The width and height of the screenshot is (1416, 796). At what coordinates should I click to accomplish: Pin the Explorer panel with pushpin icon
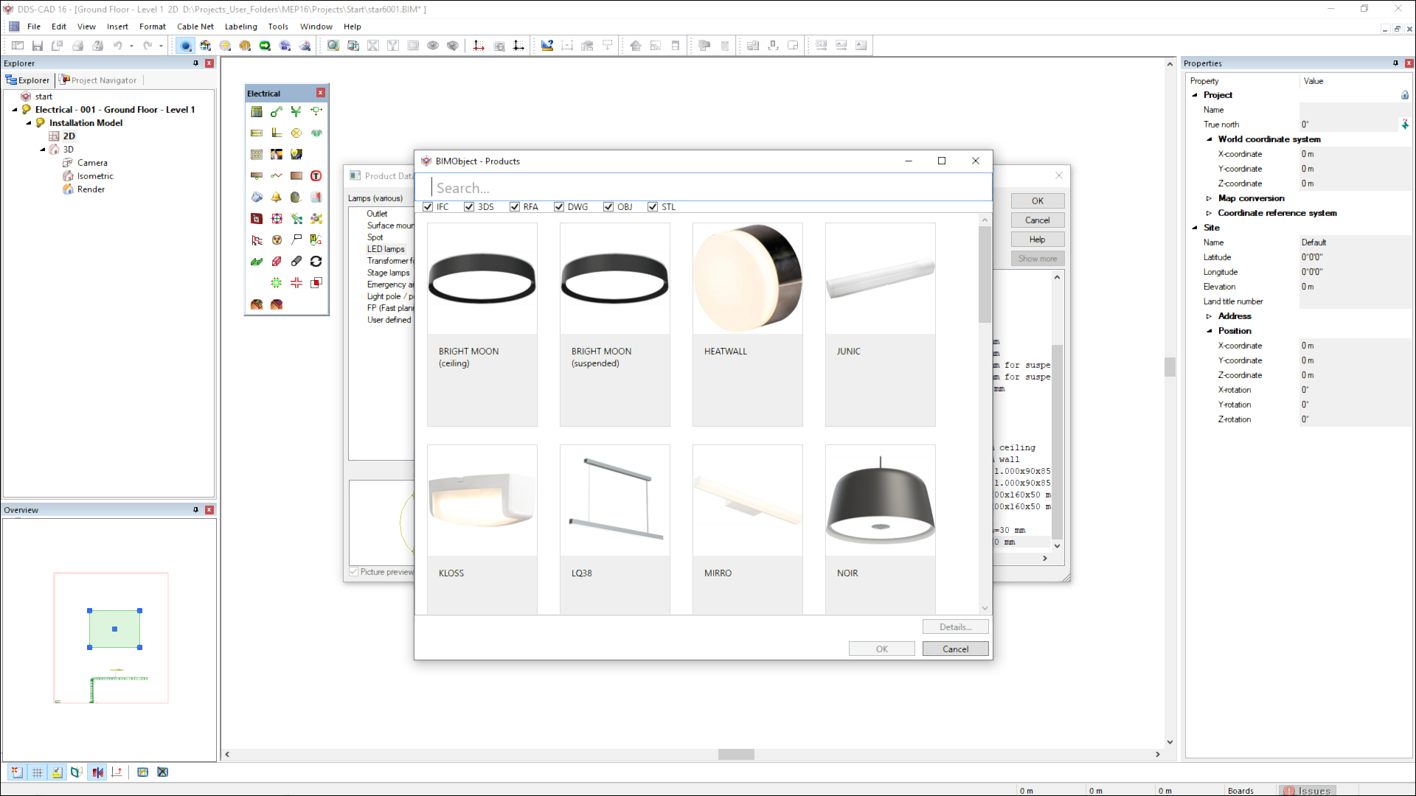point(195,63)
